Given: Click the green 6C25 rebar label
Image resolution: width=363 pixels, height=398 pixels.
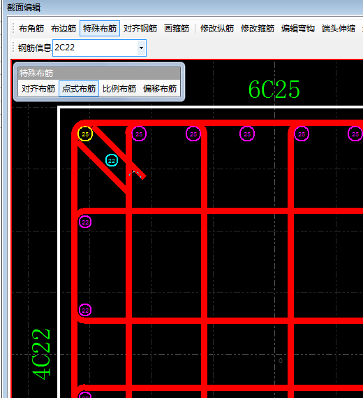Looking at the screenshot, I should 274,90.
